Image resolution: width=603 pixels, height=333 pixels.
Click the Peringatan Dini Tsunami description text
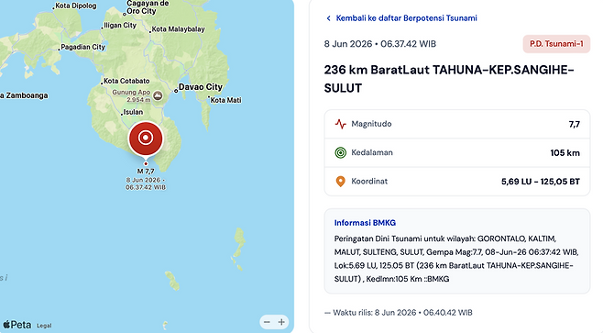click(456, 259)
